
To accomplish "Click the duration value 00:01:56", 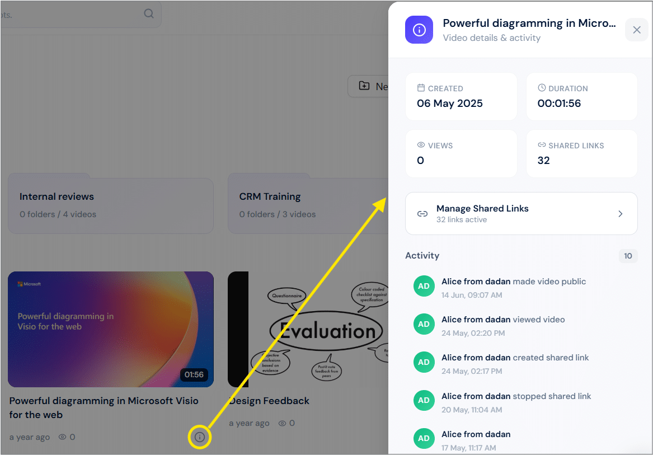I will click(x=559, y=104).
